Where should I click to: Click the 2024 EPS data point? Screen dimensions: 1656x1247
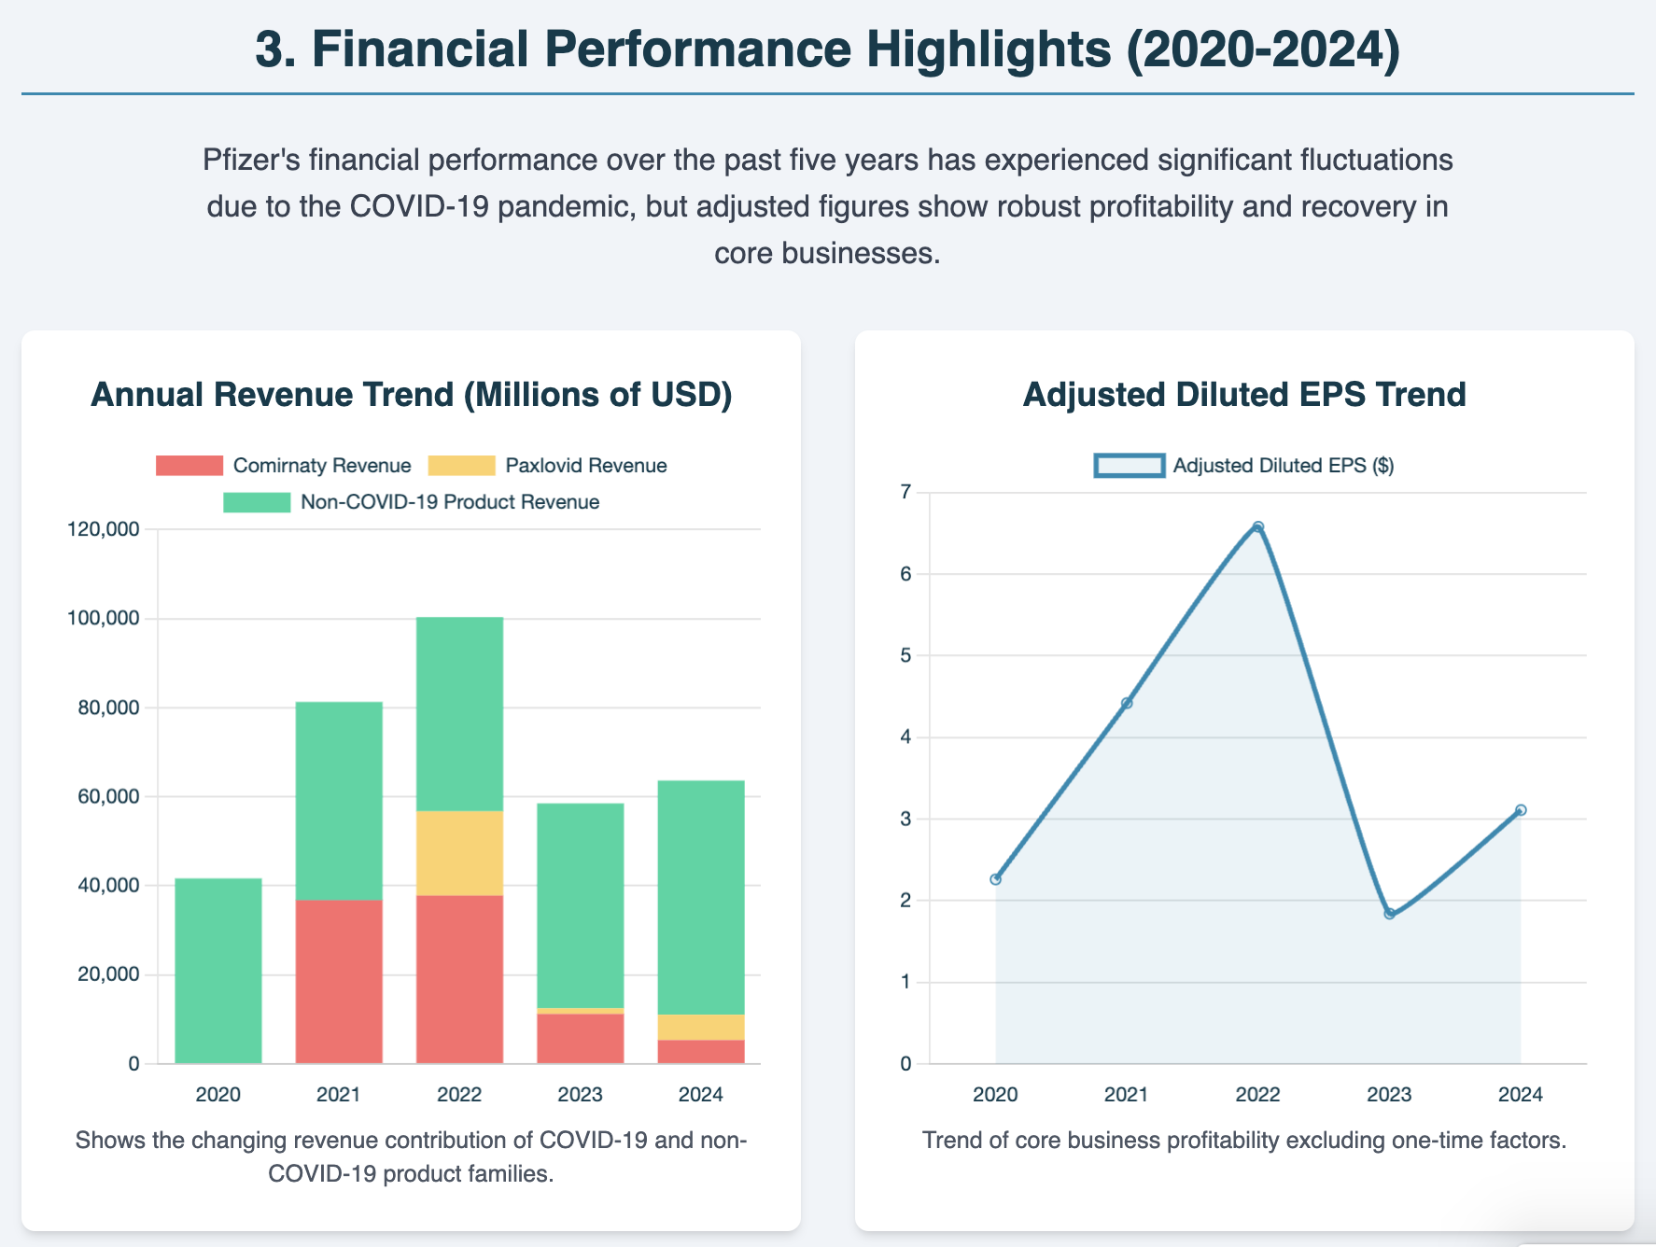(1521, 810)
